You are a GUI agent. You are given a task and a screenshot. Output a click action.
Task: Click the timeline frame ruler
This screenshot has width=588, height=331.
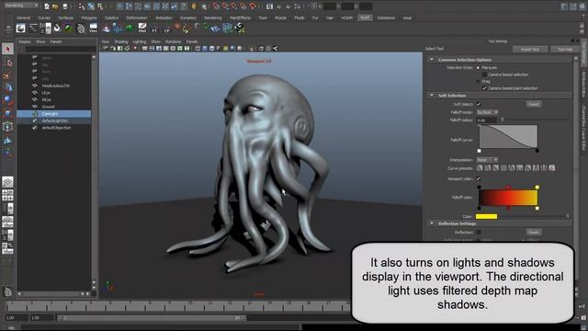[178, 306]
